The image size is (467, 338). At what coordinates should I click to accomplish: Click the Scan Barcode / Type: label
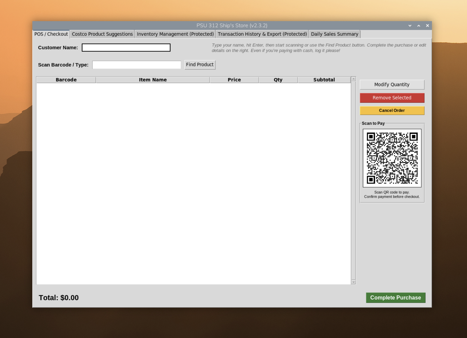pos(63,65)
